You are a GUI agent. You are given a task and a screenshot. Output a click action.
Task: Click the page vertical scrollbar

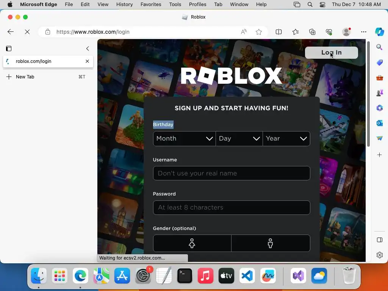pos(368,94)
